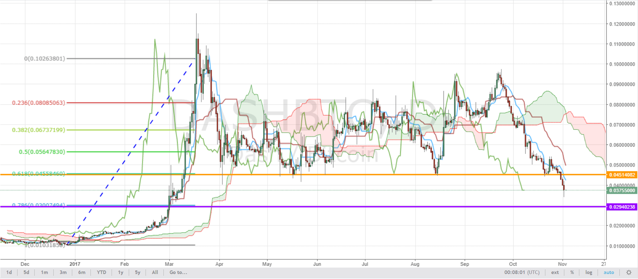Click the green 0.03755000 current price label
This screenshot has height=279, width=638.
(622, 191)
